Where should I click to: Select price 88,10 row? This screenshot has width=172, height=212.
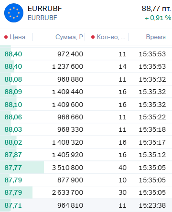pyautogui.click(x=86, y=105)
